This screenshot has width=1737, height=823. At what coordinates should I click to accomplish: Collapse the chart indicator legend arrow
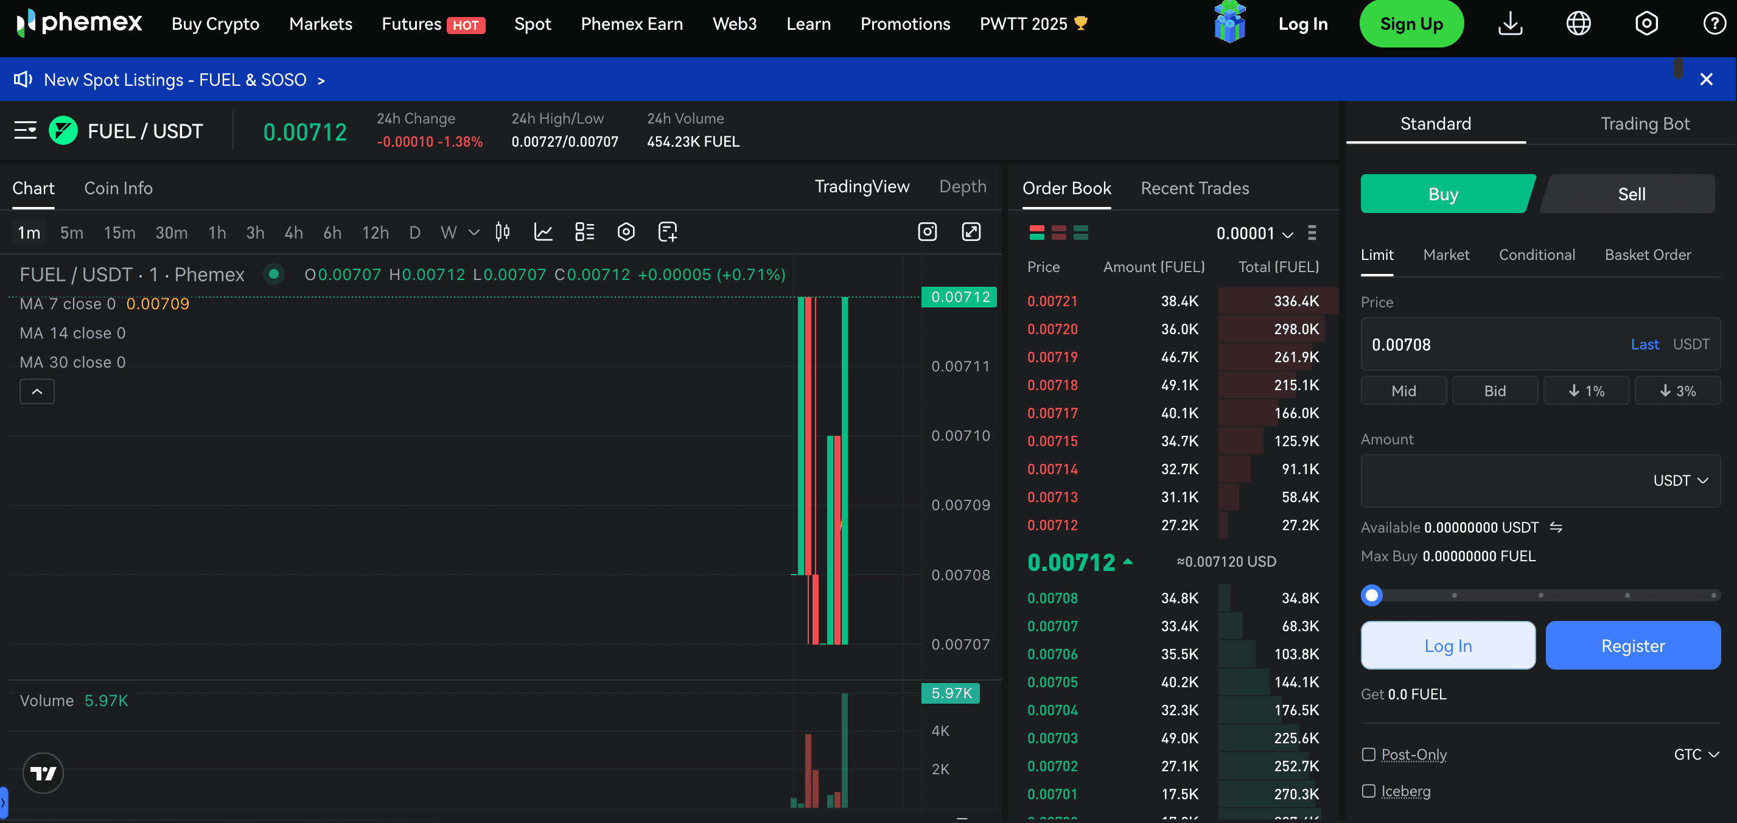click(37, 391)
